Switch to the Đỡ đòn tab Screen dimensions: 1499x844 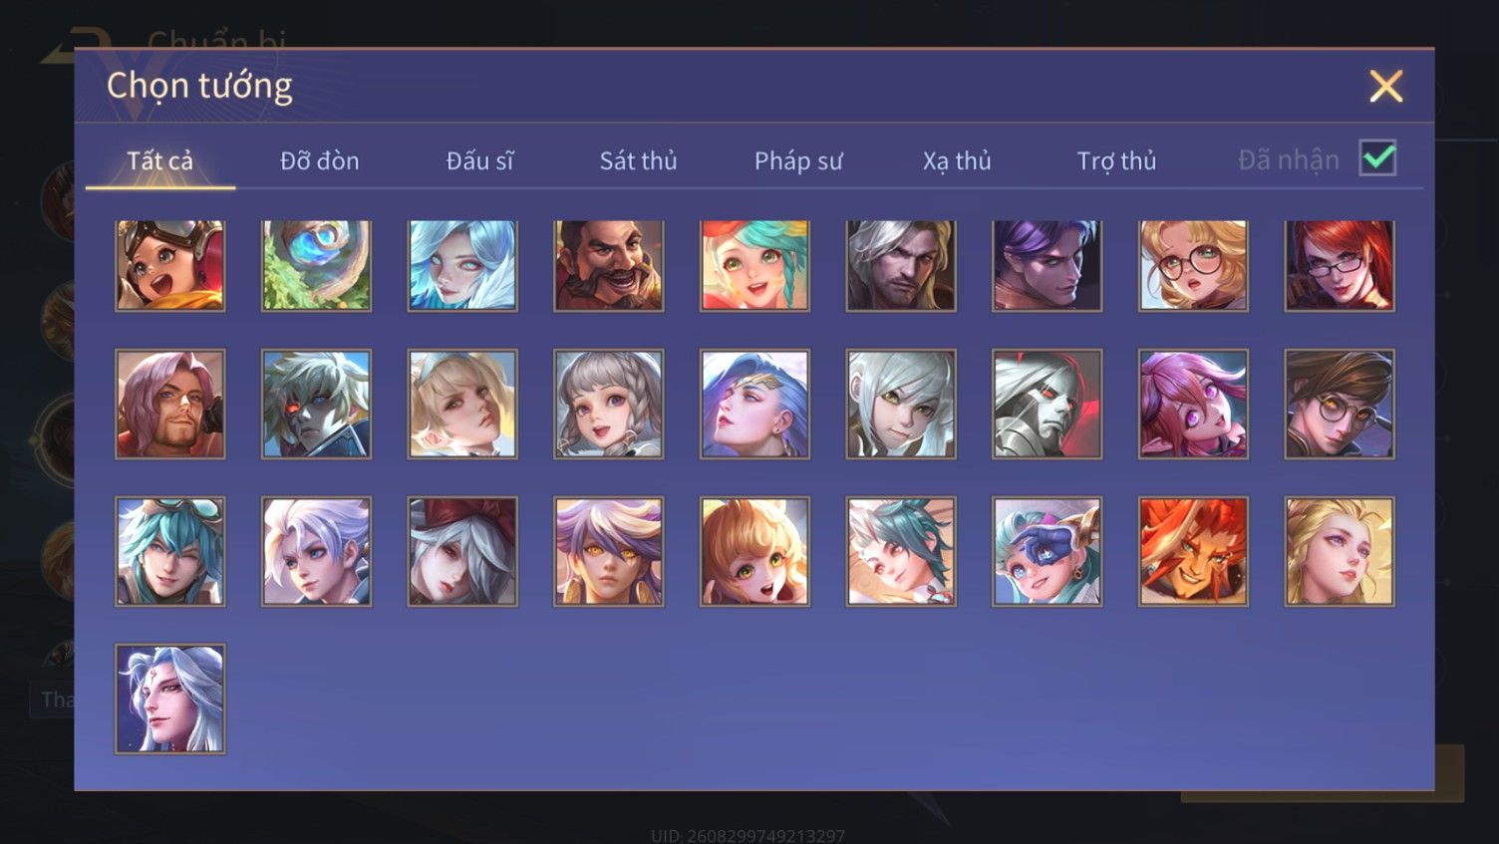click(x=319, y=160)
